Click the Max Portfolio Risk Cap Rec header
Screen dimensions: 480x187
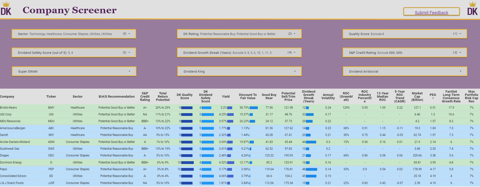pos(471,97)
